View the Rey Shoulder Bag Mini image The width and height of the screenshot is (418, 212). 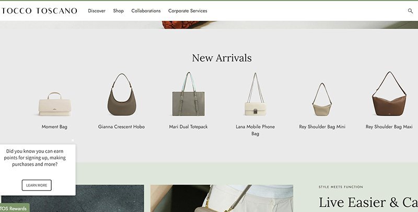tap(322, 99)
